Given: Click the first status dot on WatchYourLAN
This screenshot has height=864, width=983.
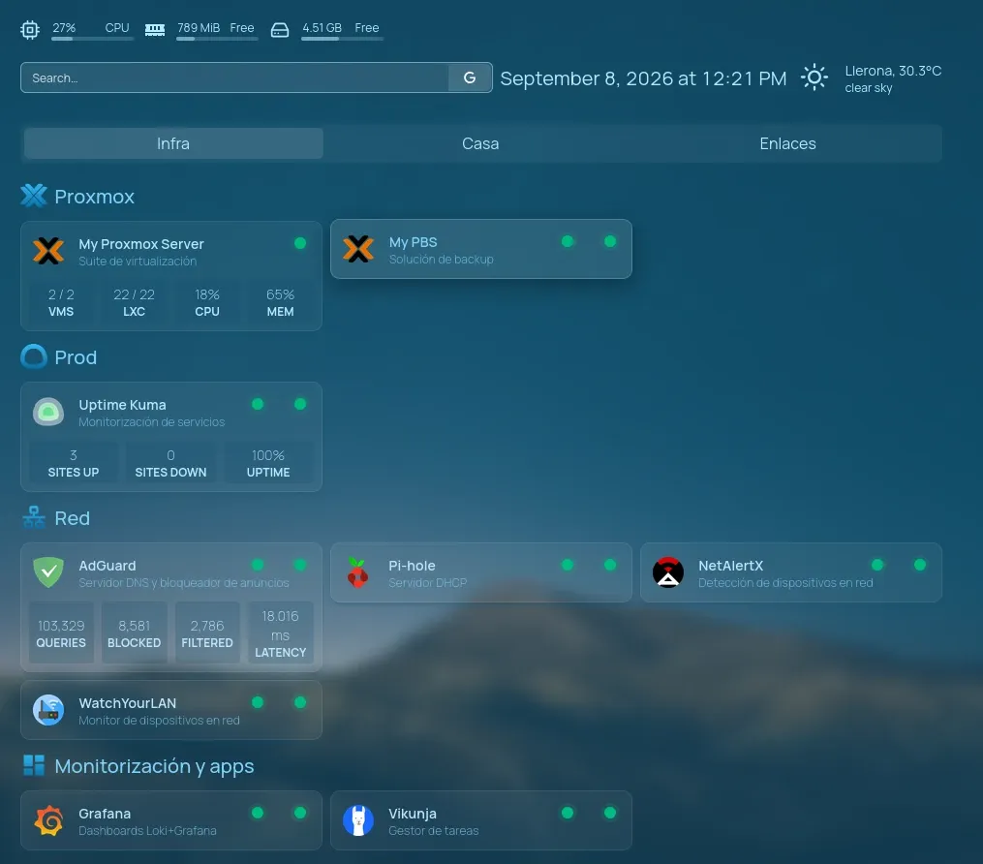Looking at the screenshot, I should point(258,702).
